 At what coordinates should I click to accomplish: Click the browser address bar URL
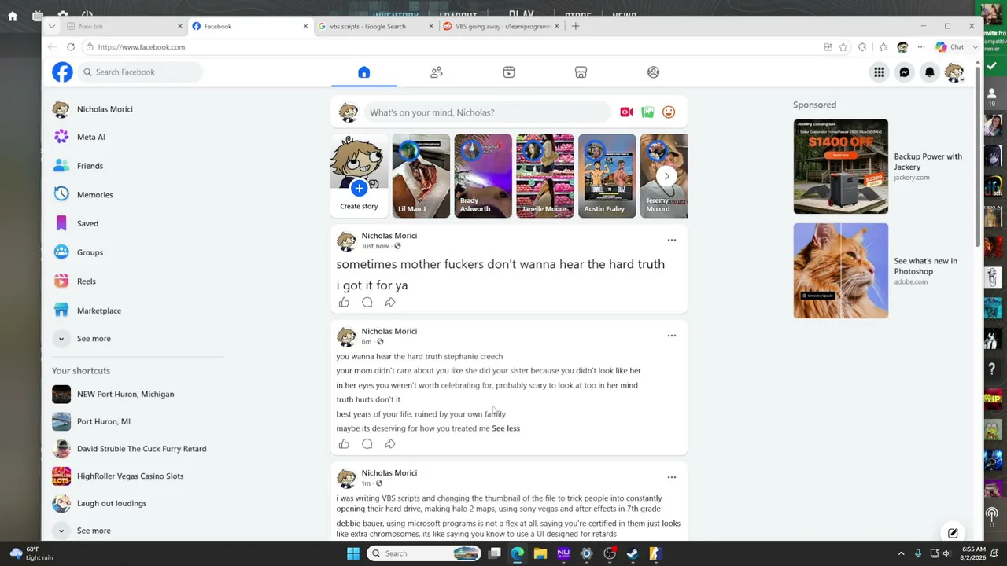click(142, 47)
